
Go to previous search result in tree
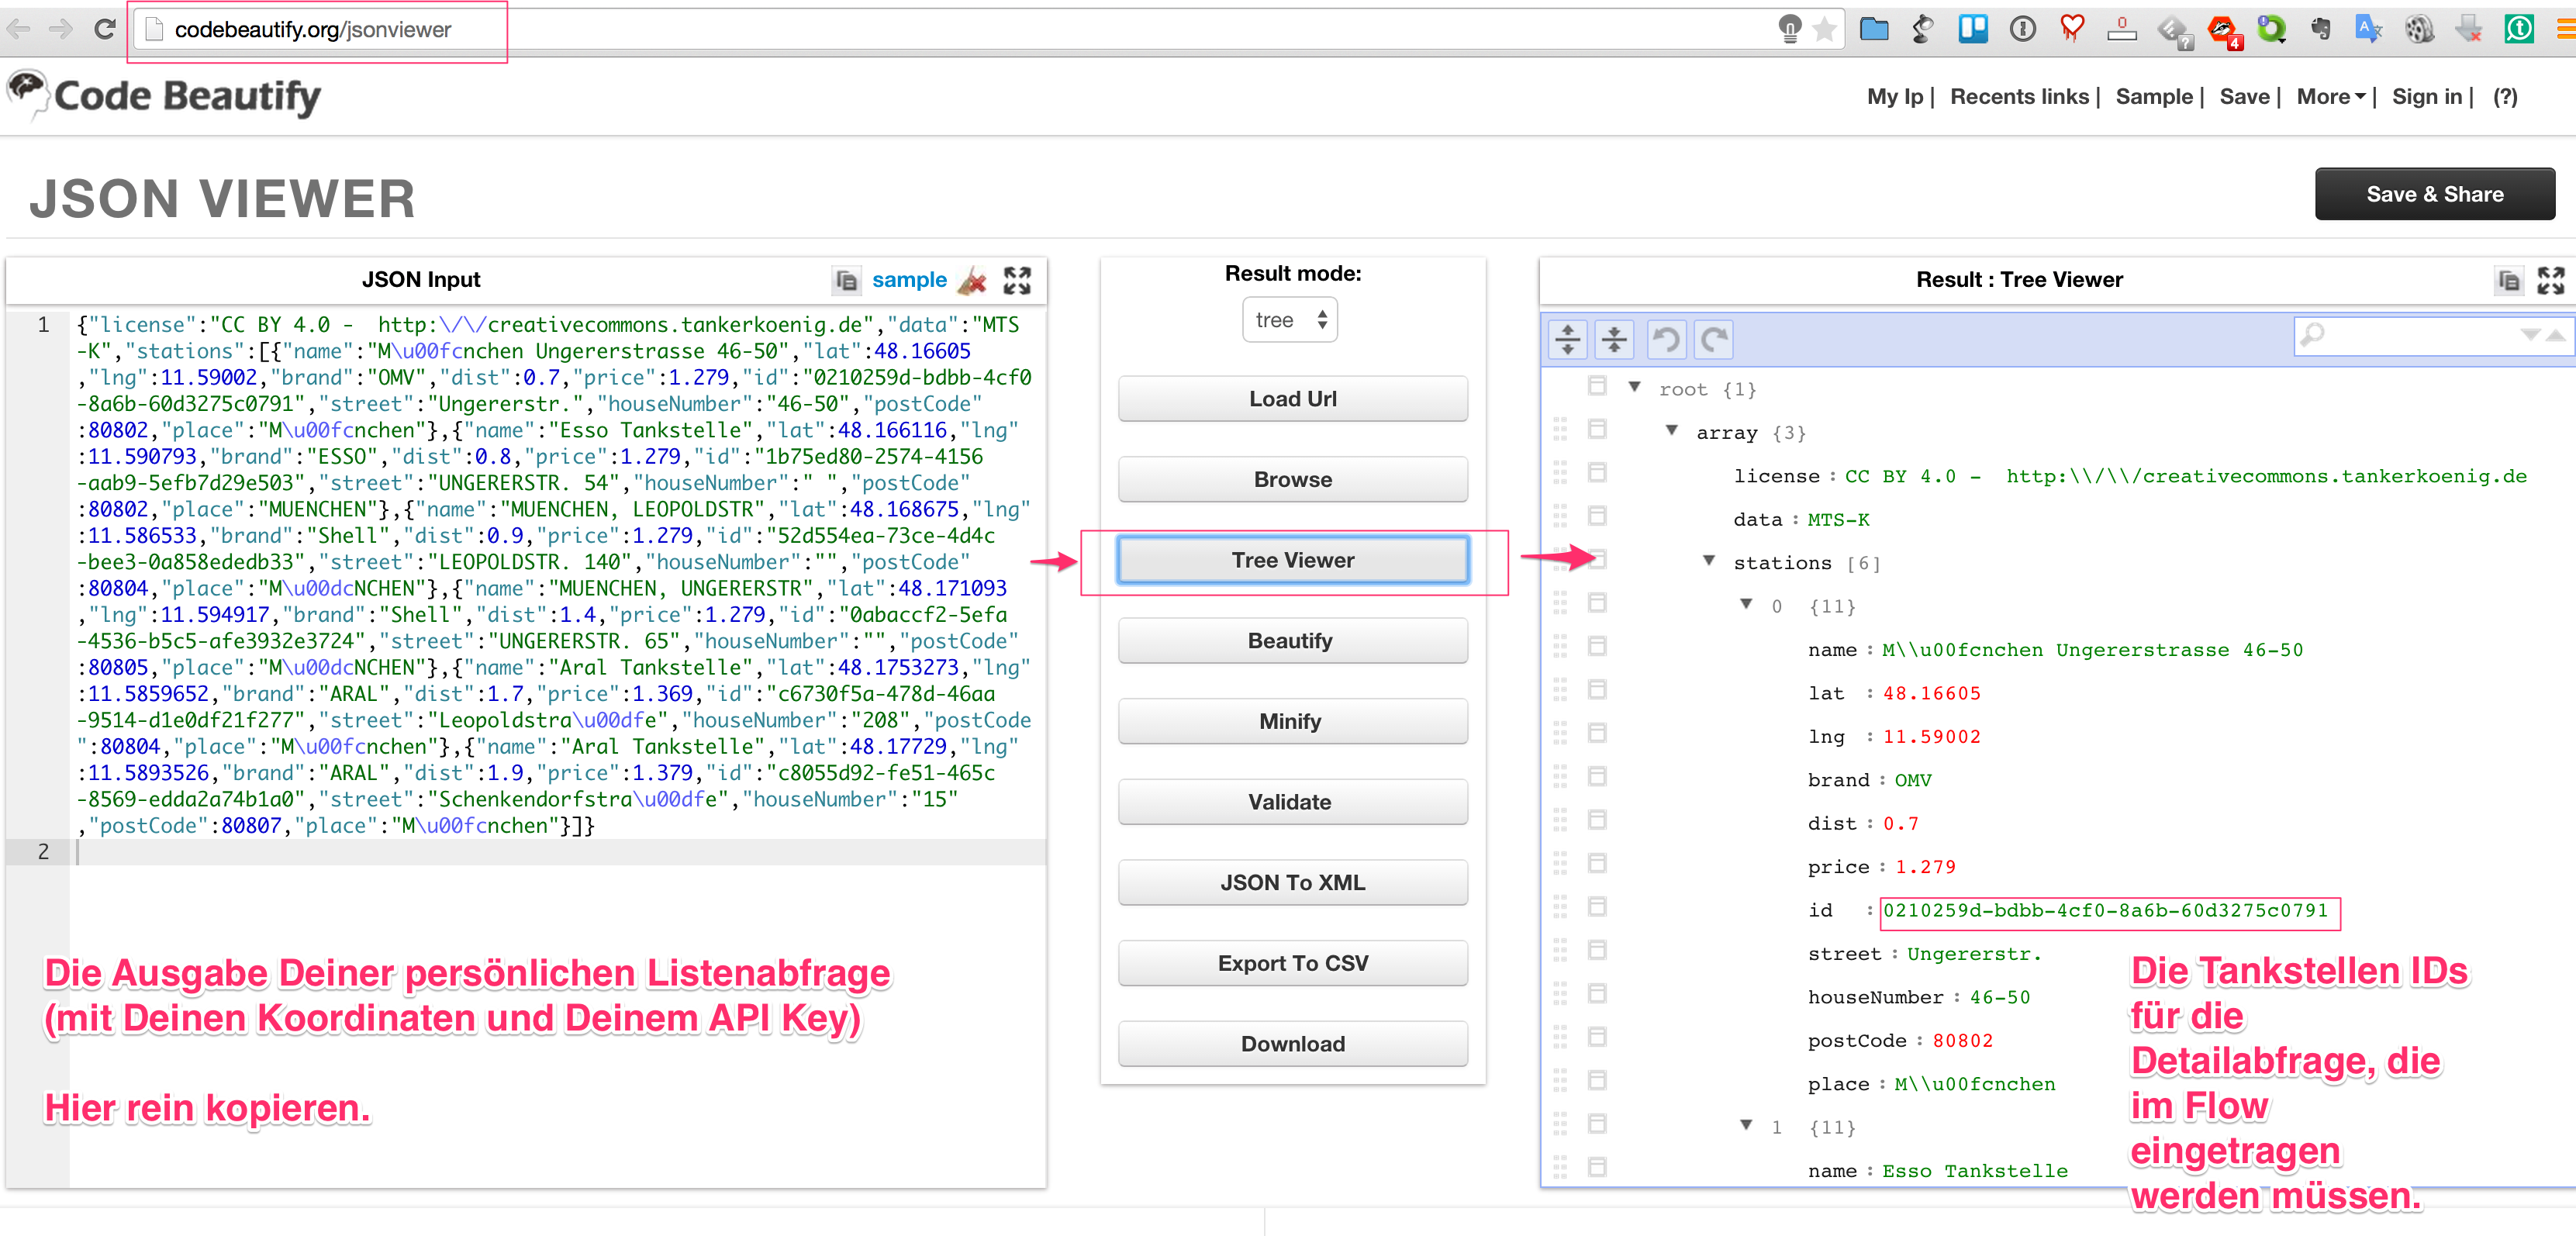2555,335
